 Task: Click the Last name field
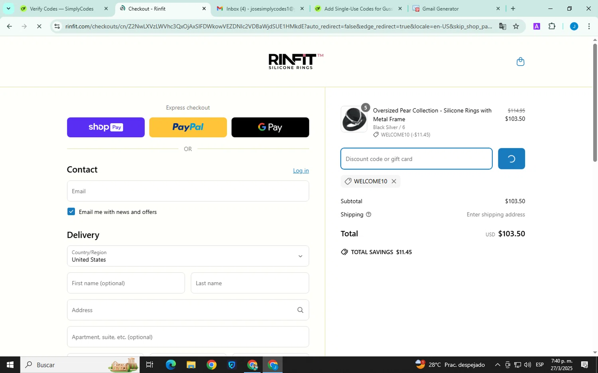[x=250, y=283]
